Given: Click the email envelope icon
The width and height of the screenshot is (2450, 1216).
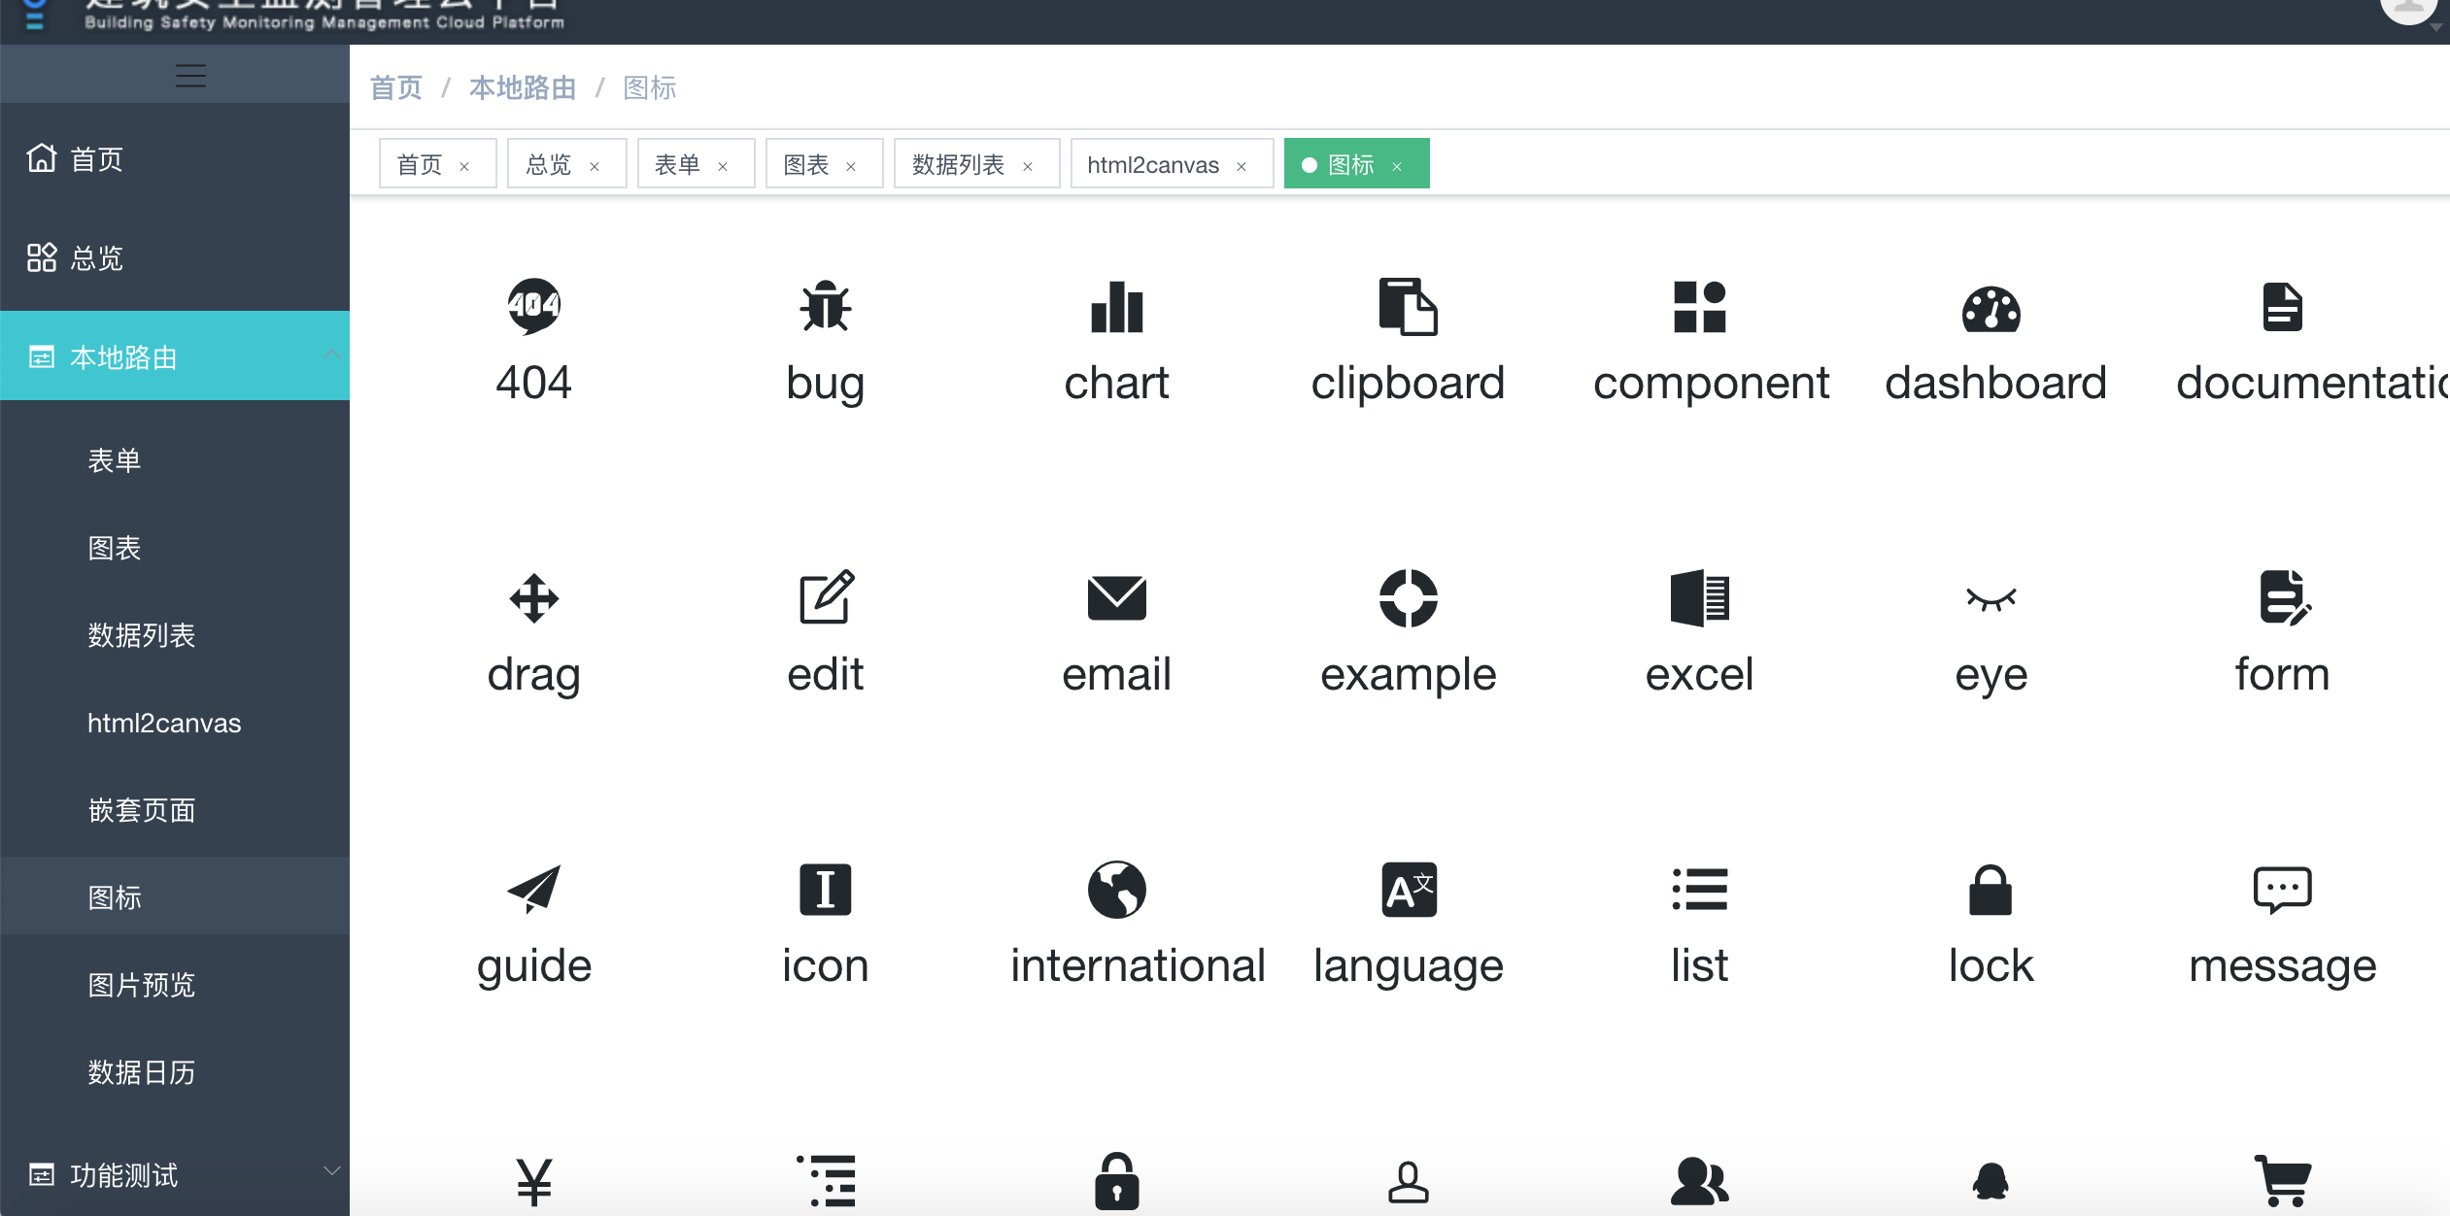Looking at the screenshot, I should click(1116, 598).
